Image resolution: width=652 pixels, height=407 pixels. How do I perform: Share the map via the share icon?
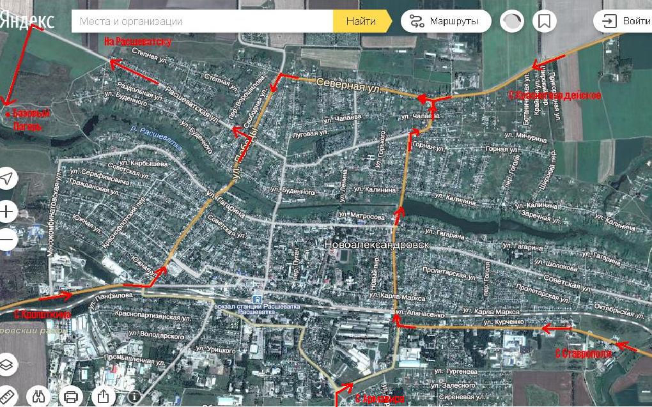[x=104, y=396]
